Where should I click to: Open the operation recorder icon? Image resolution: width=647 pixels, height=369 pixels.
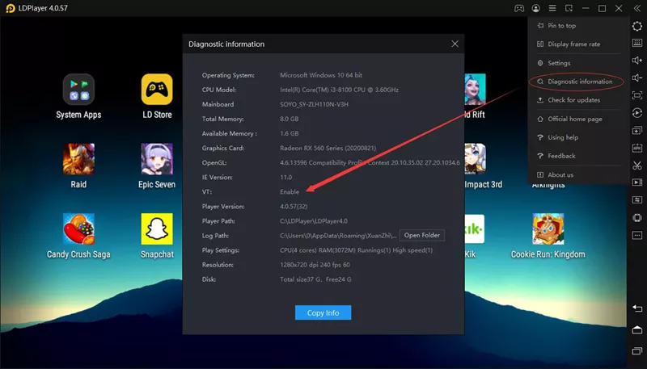(637, 113)
